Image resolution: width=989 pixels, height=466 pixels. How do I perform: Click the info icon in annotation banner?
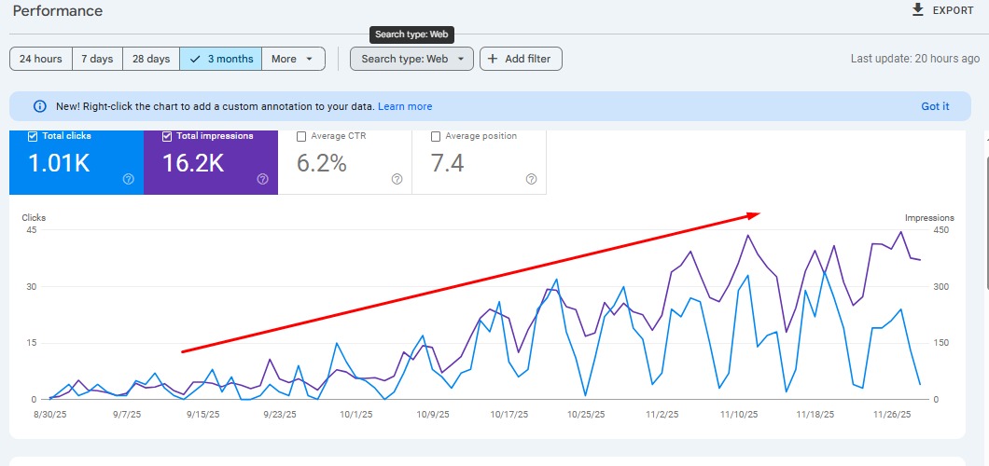40,106
